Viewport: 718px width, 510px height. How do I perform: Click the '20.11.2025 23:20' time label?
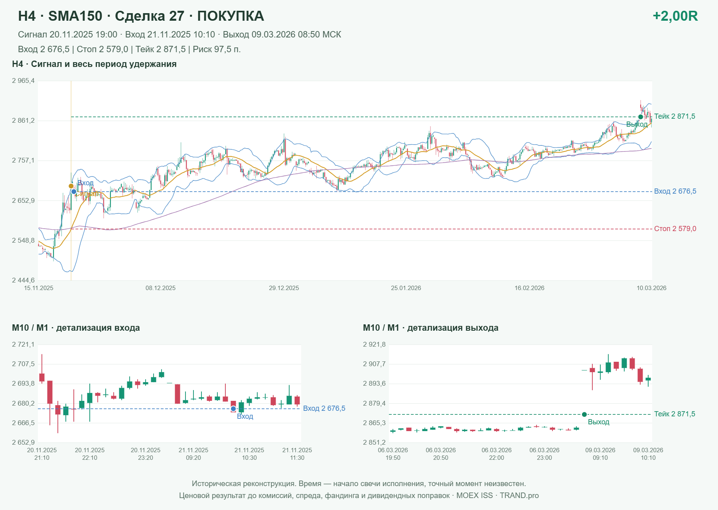[x=146, y=454]
